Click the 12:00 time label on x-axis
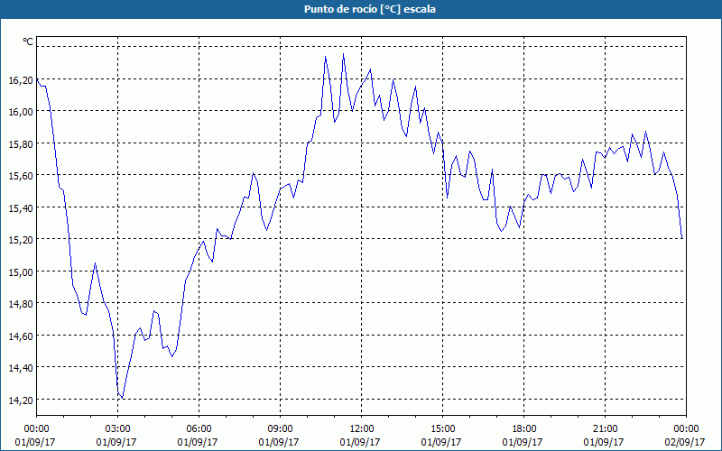The height and width of the screenshot is (451, 722). (362, 429)
